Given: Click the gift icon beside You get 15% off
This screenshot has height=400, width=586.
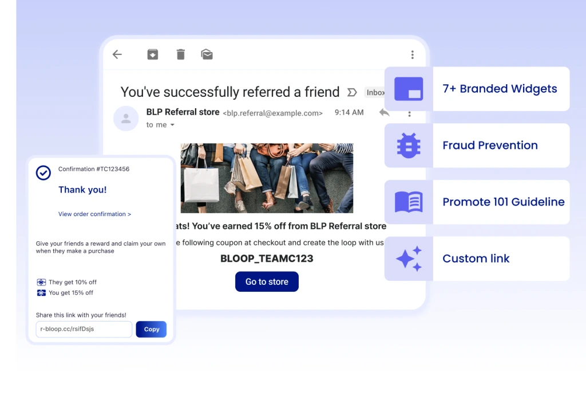Looking at the screenshot, I should pyautogui.click(x=41, y=293).
